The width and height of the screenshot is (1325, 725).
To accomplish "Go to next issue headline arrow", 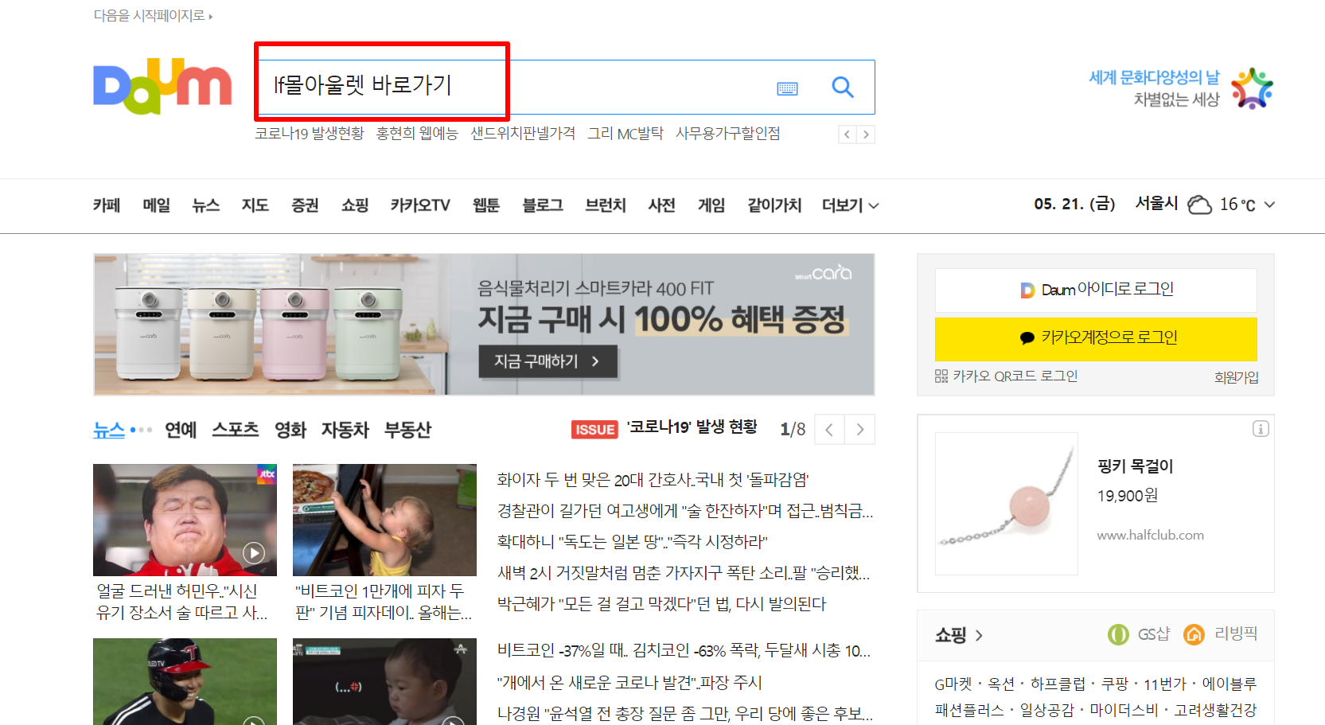I will click(x=860, y=430).
